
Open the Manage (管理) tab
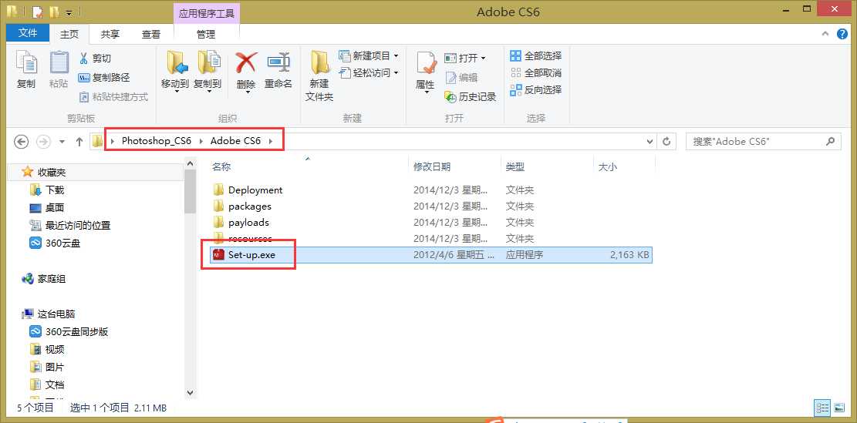[x=206, y=35]
